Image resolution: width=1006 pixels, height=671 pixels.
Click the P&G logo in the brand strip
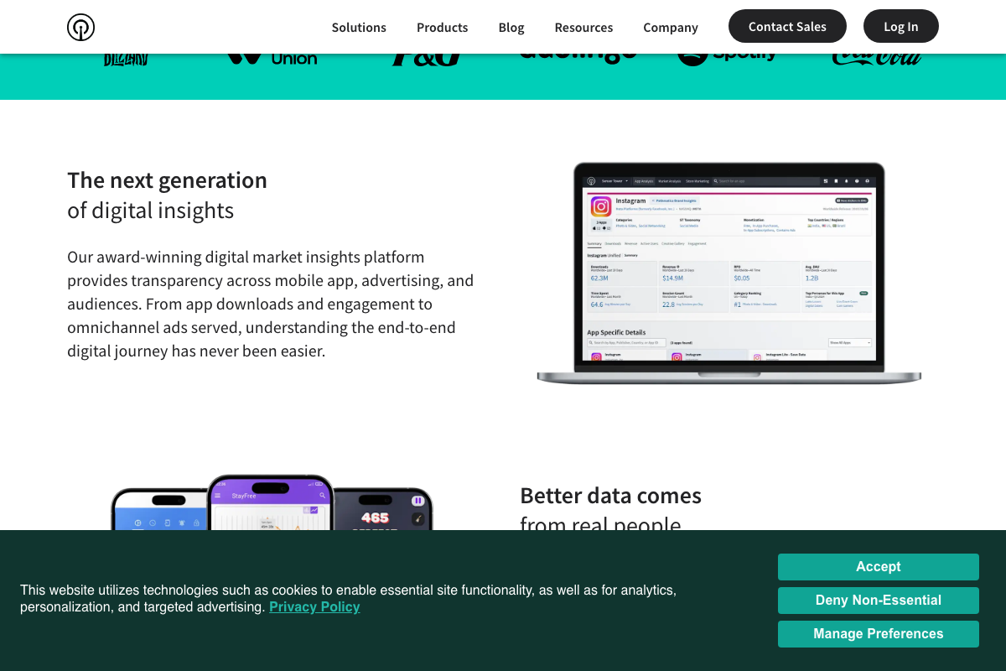tap(428, 60)
